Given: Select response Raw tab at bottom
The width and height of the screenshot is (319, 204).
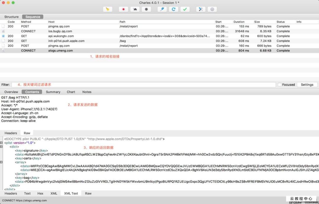Looking at the screenshot, I should pyautogui.click(x=88, y=193).
